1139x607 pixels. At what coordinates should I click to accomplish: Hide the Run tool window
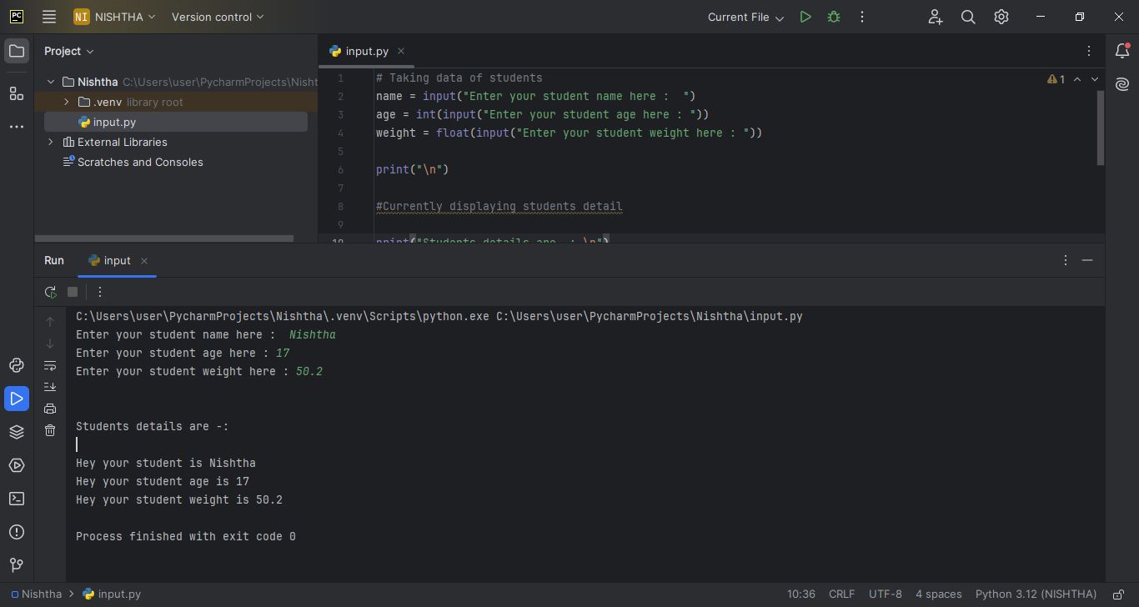[1087, 260]
